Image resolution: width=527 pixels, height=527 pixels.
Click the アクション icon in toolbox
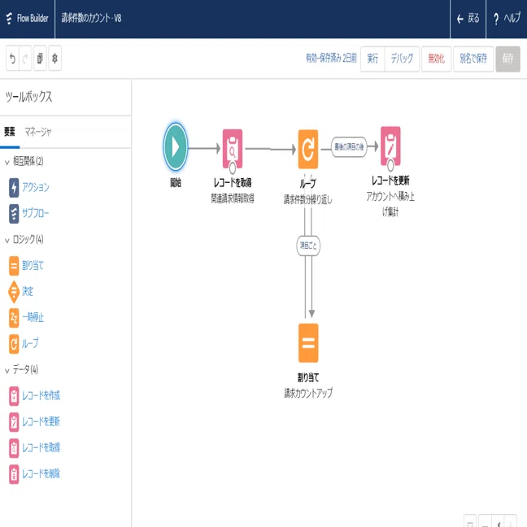tap(14, 188)
